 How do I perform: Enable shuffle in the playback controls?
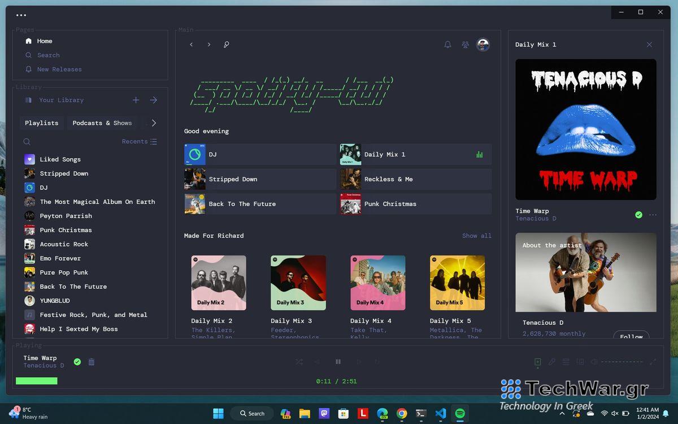(299, 361)
